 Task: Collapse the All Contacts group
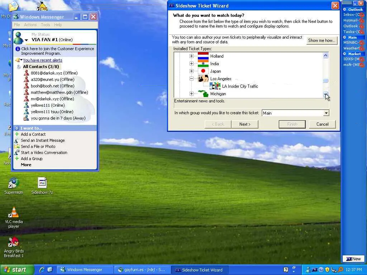[19, 67]
